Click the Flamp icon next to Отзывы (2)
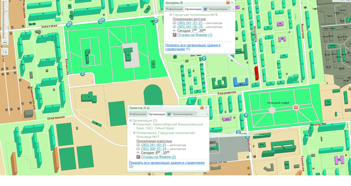 point(138,157)
